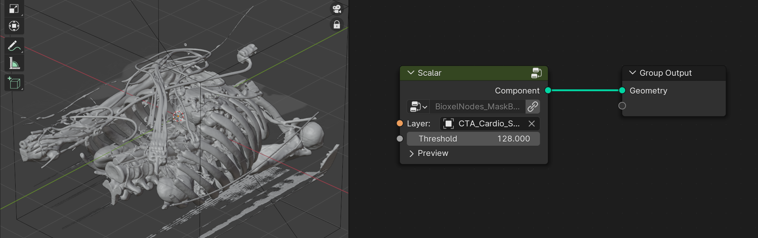Open node group browse dropdown
Image resolution: width=758 pixels, height=238 pixels.
[x=418, y=107]
